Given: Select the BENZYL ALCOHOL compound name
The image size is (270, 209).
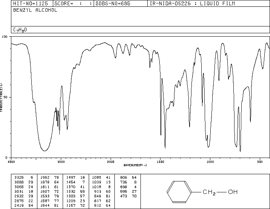Looking at the screenshot, I should (x=35, y=10).
